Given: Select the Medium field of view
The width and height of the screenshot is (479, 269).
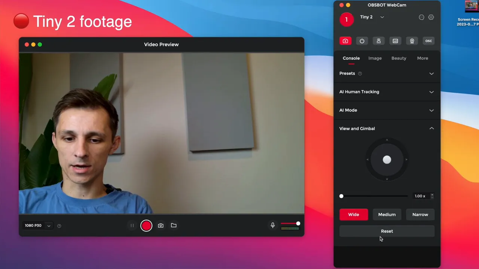Looking at the screenshot, I should tap(387, 214).
